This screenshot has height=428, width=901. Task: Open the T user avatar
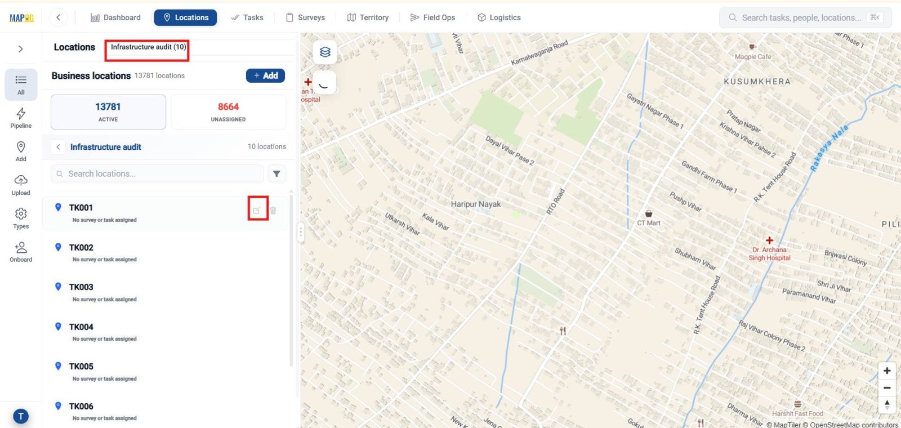(21, 416)
